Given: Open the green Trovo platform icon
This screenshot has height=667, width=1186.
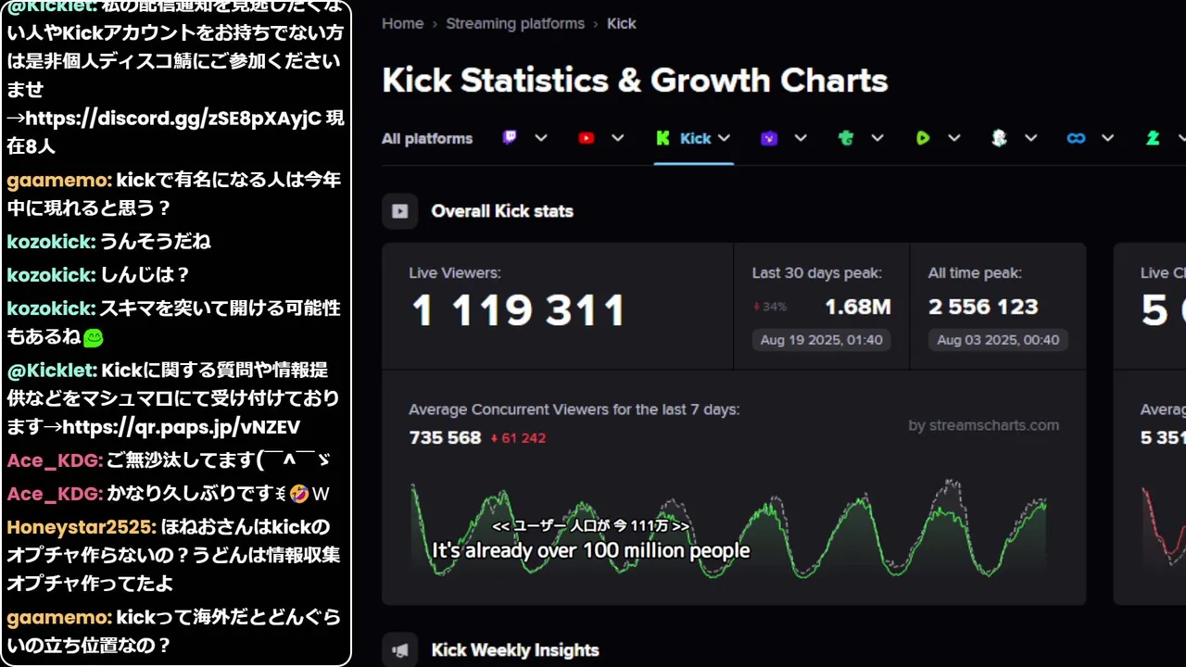Looking at the screenshot, I should pyautogui.click(x=845, y=138).
